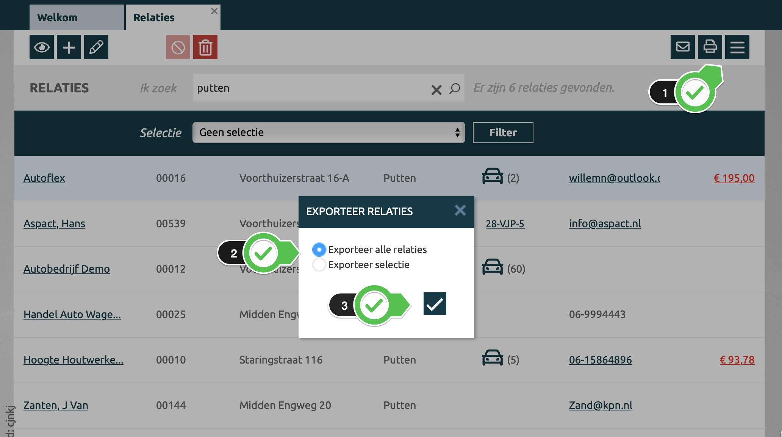782x437 pixels.
Task: Switch to the Welkom tab
Action: tap(77, 18)
